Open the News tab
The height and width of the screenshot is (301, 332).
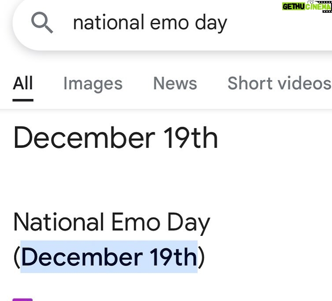[175, 83]
